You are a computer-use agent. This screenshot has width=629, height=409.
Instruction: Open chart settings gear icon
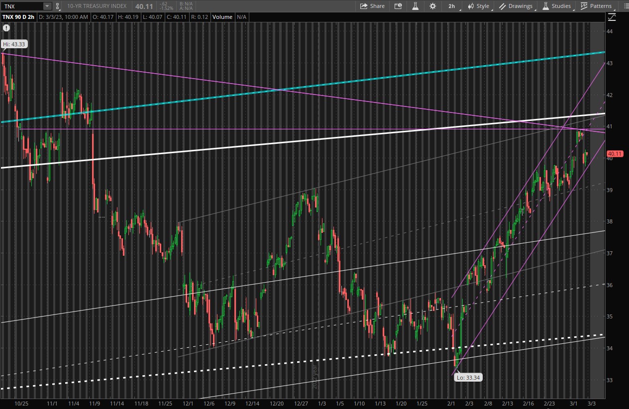coord(433,6)
